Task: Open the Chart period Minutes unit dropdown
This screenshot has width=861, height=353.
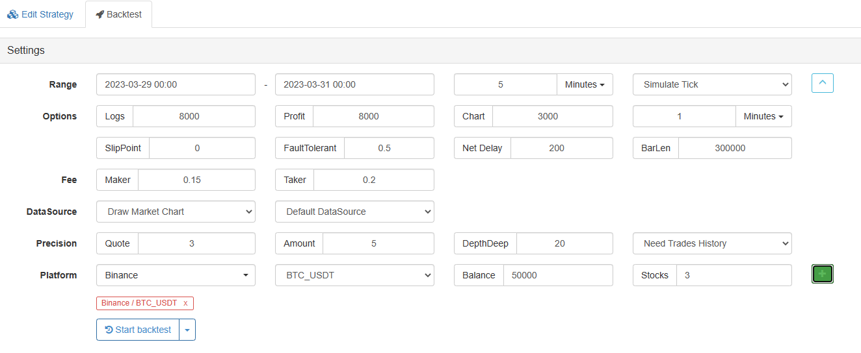Action: click(x=763, y=116)
